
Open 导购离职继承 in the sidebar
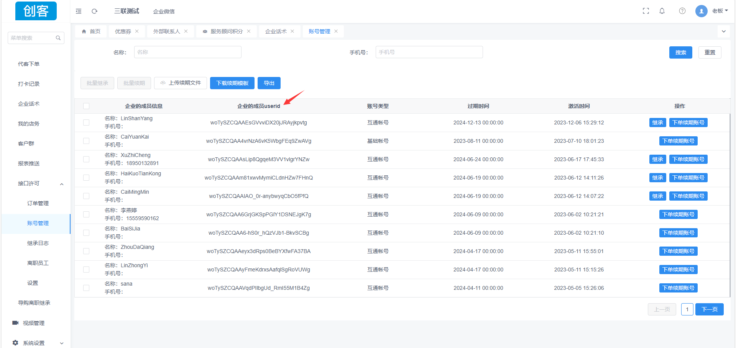point(34,303)
